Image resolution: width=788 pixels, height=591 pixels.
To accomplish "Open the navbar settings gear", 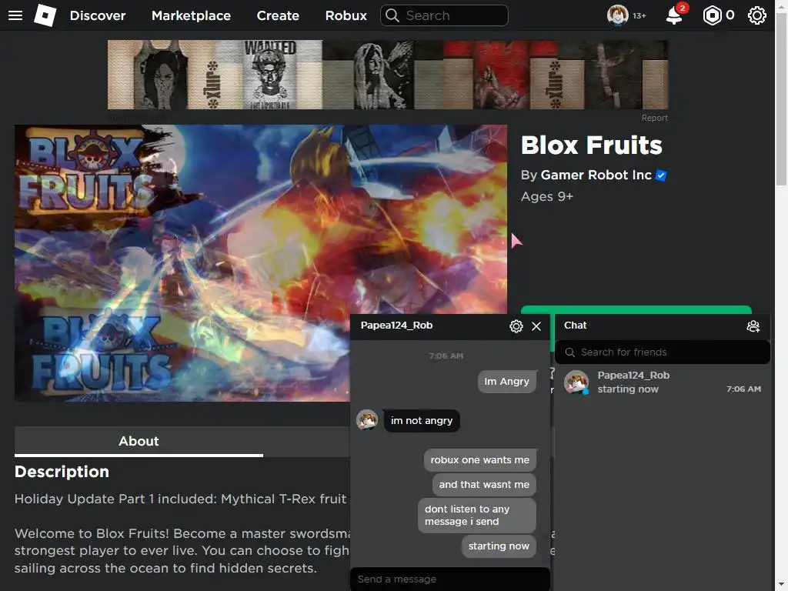I will pyautogui.click(x=757, y=15).
